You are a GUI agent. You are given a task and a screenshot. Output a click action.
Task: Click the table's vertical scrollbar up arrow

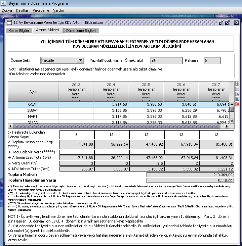coord(232,104)
